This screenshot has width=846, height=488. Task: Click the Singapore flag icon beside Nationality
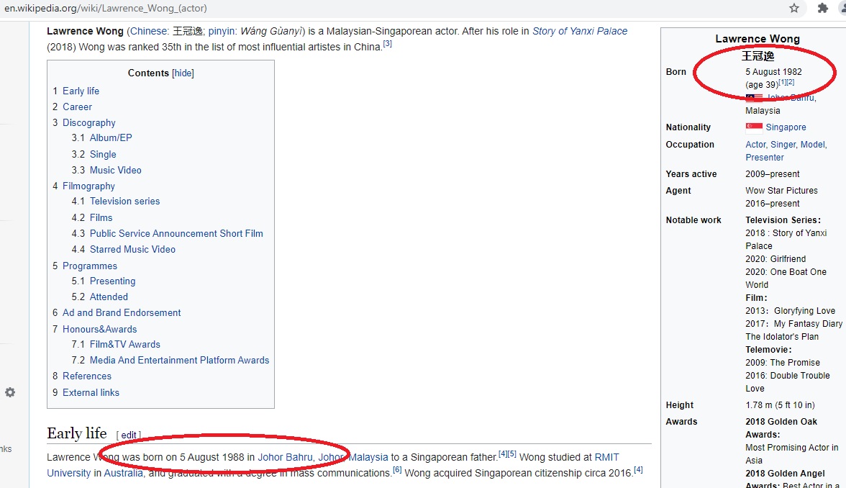click(754, 127)
